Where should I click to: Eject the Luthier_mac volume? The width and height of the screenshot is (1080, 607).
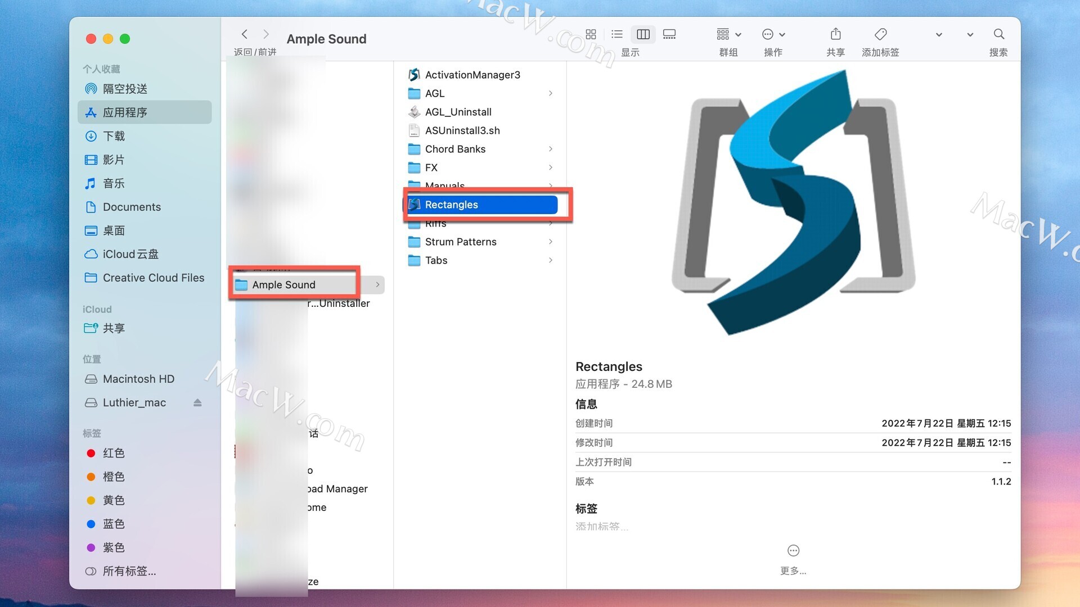pos(197,402)
